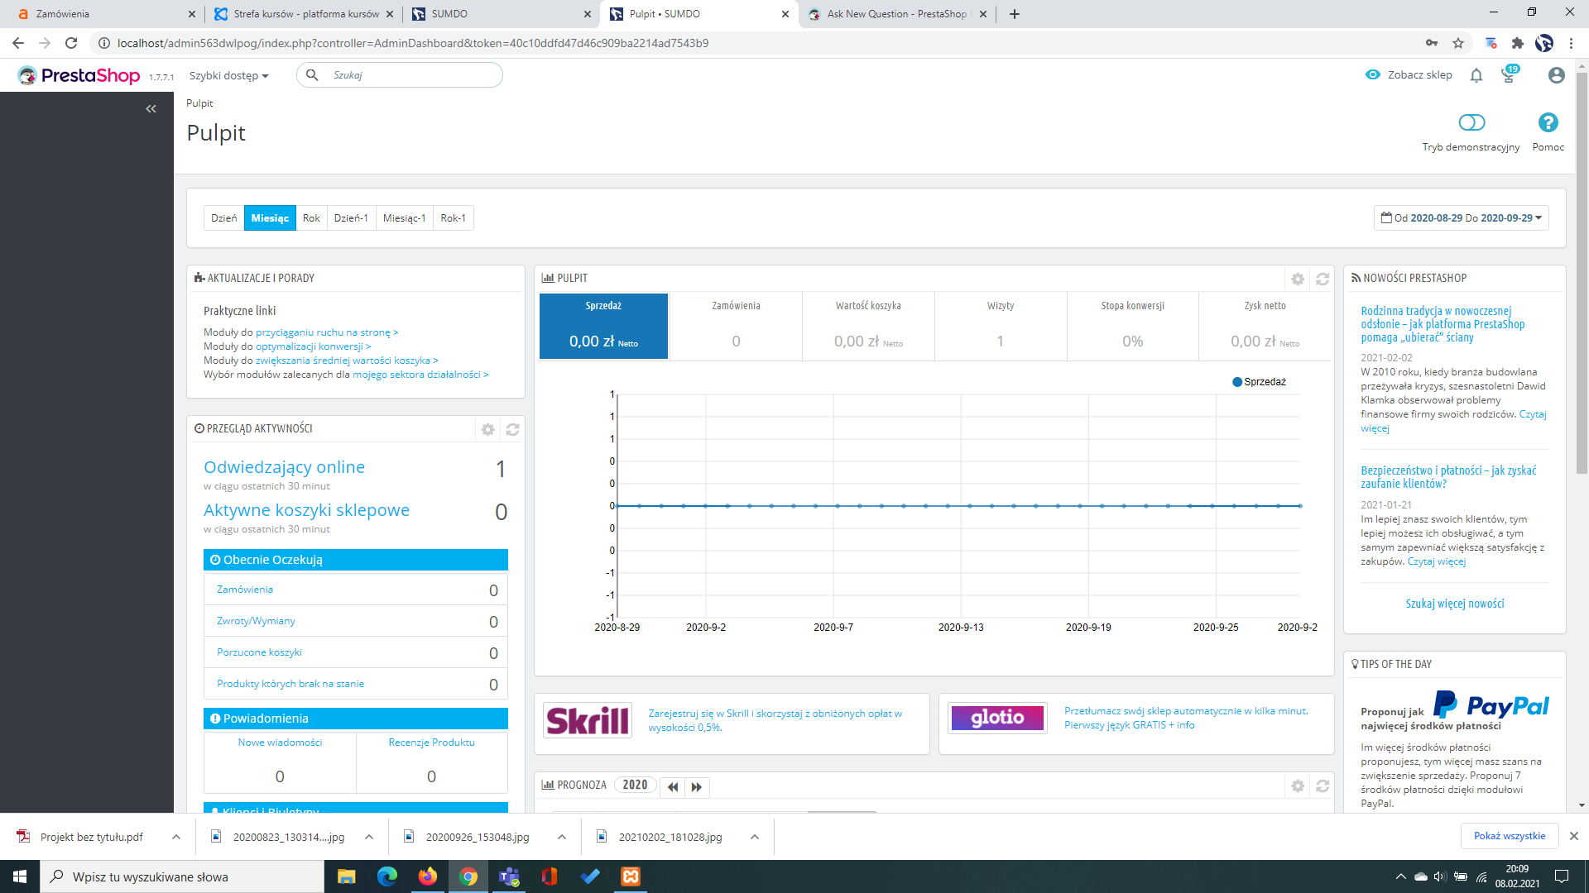This screenshot has height=893, width=1589.
Task: Expand options for Projekt bez tytułu.pdf download
Action: 176,837
